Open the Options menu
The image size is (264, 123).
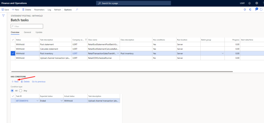pyautogui.click(x=68, y=10)
